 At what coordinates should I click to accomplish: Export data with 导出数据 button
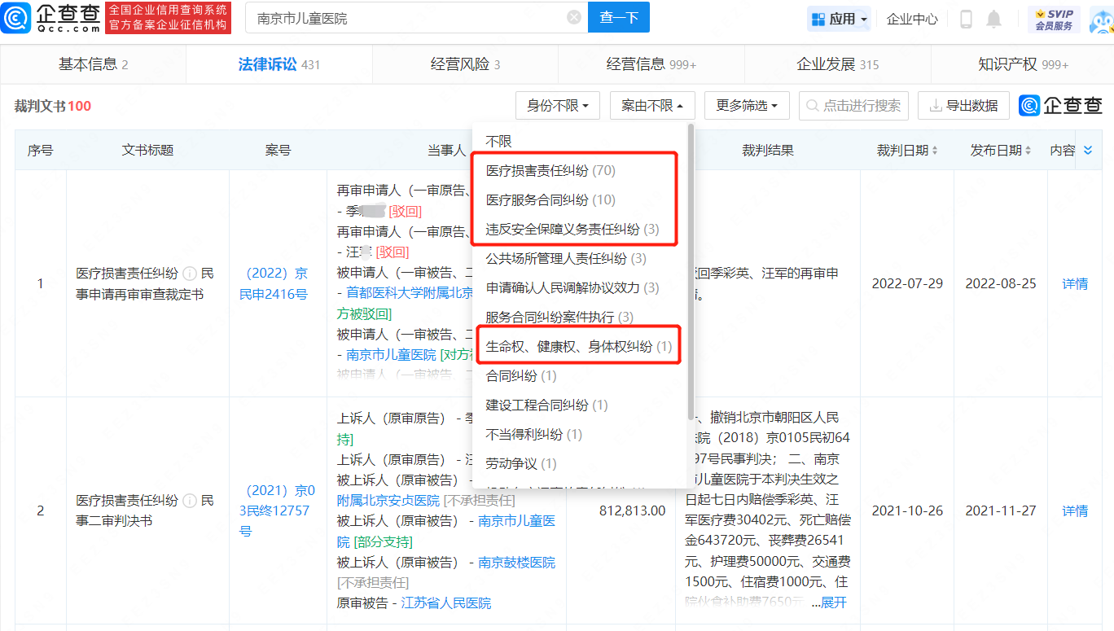click(963, 106)
